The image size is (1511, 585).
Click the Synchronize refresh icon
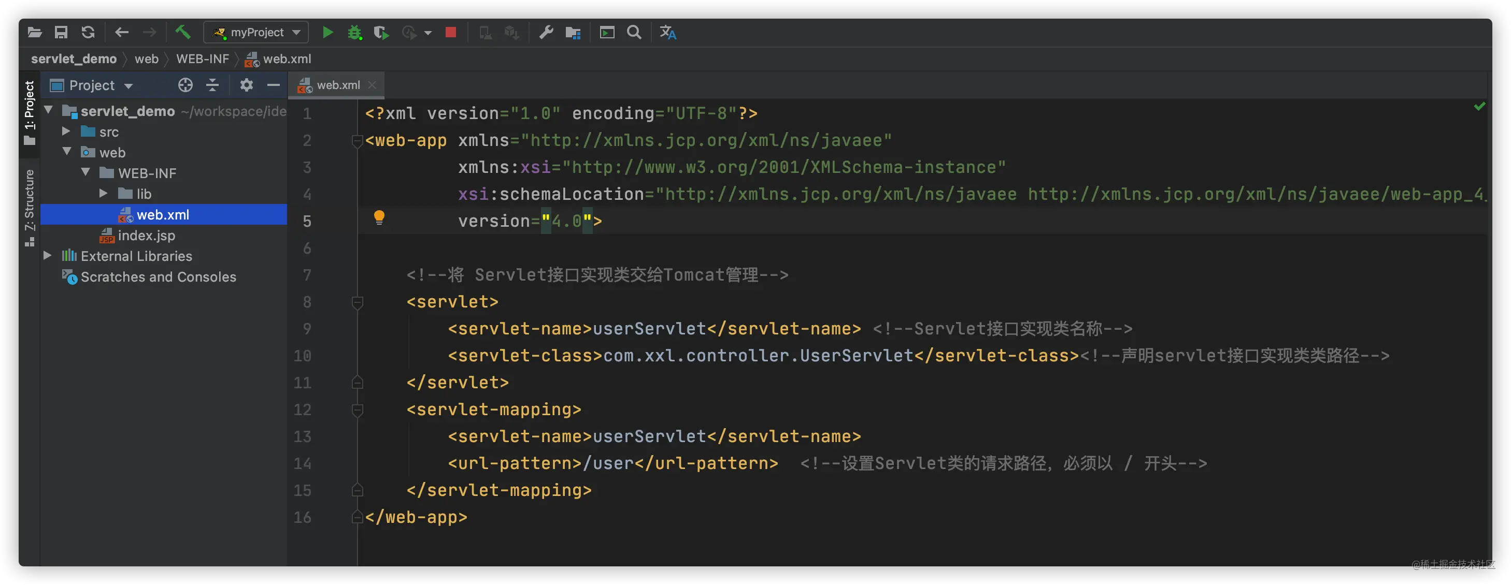tap(88, 32)
